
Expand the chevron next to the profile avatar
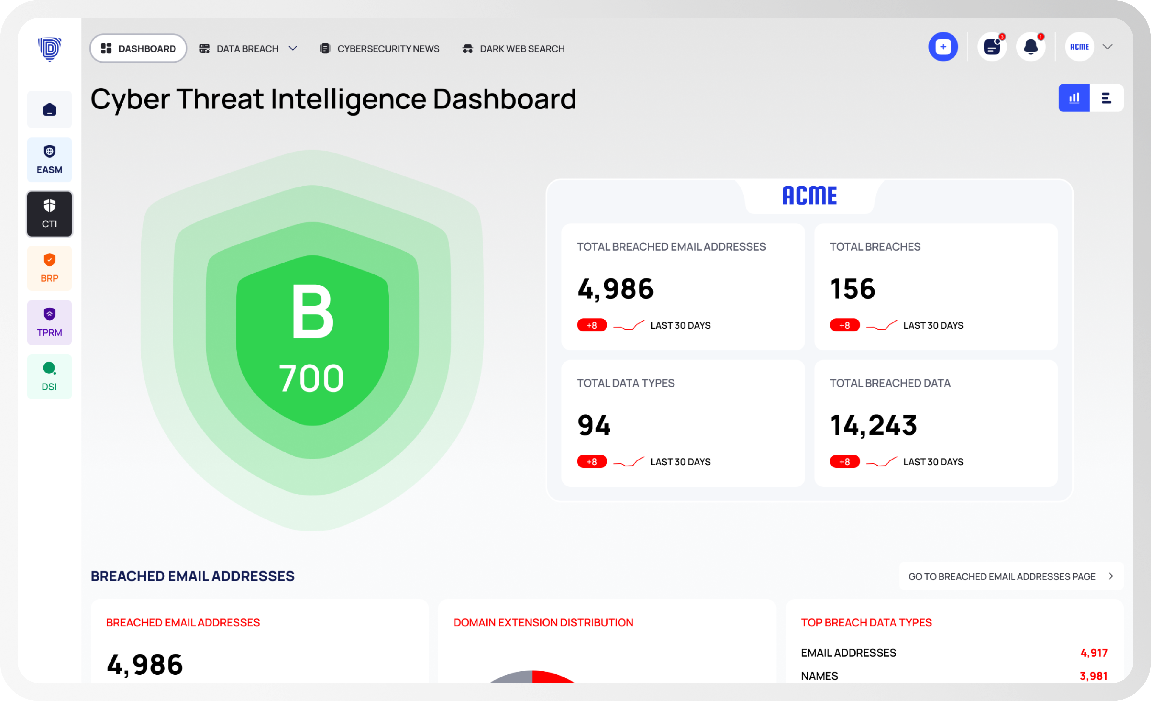[1108, 47]
